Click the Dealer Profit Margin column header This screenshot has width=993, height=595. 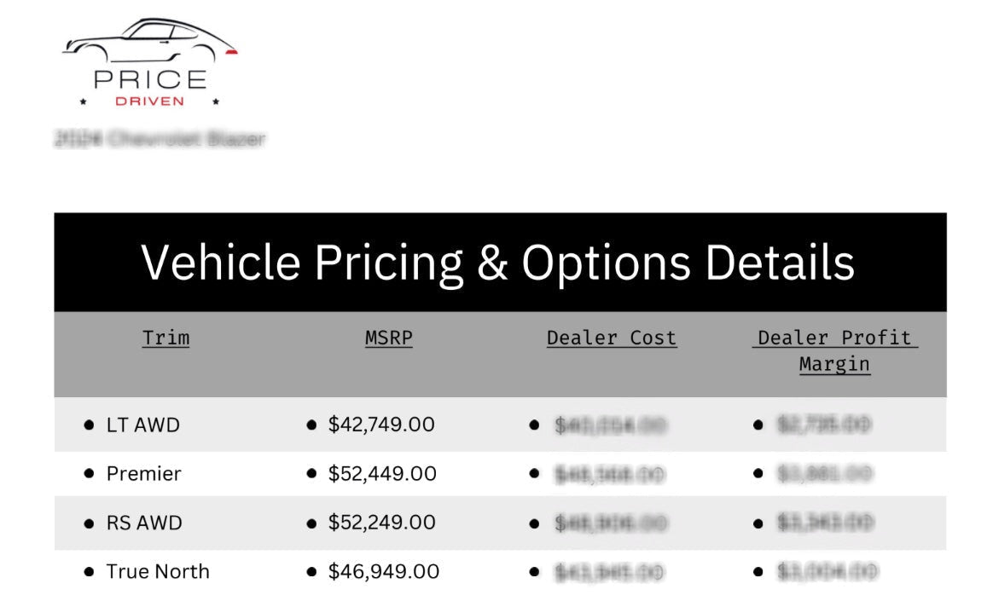(834, 350)
